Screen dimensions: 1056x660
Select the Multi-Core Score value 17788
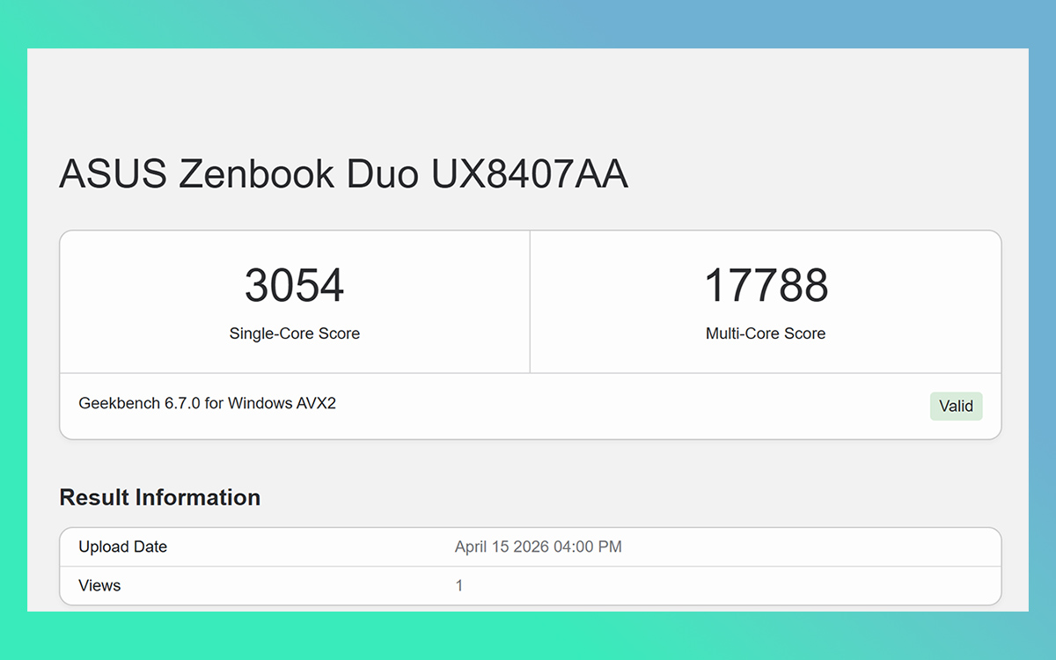765,284
